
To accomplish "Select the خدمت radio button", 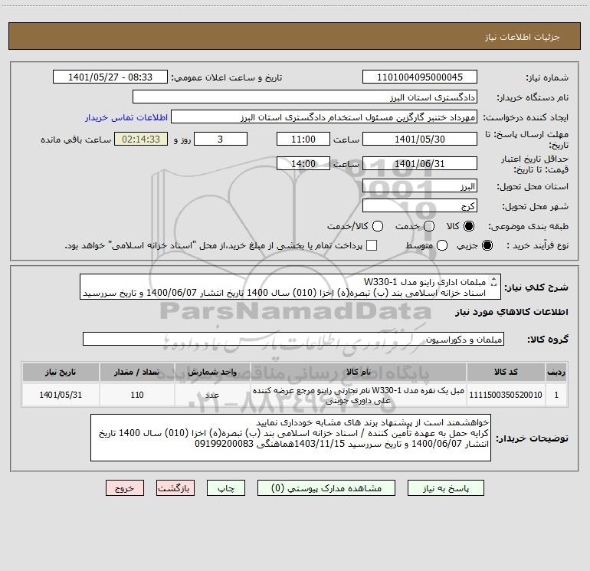I will click(429, 226).
